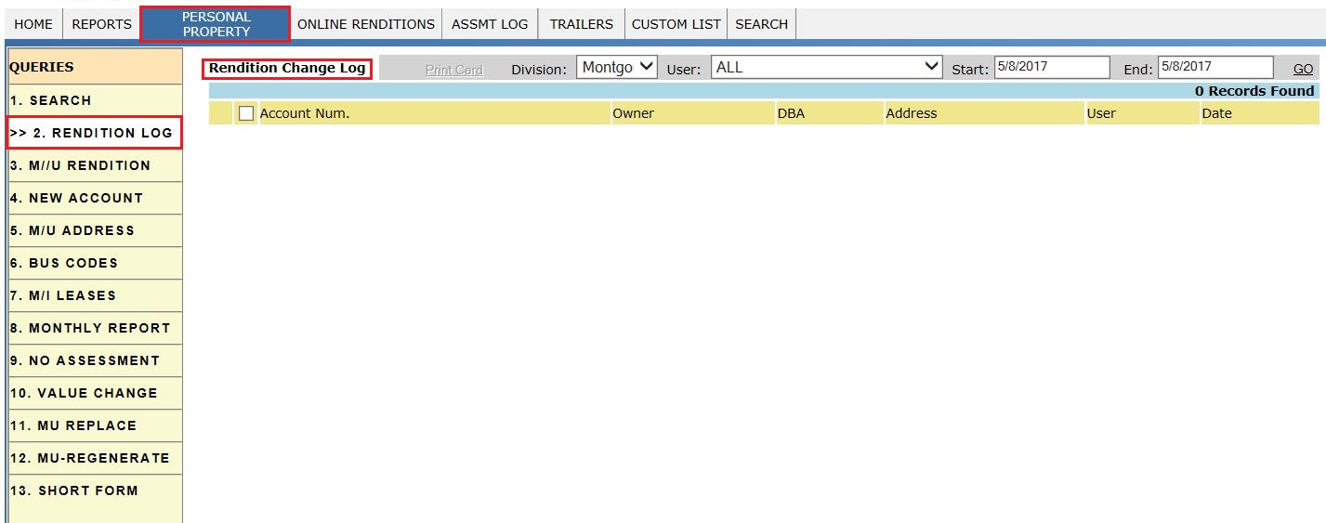1326x523 pixels.
Task: Click the 0 Records Found text
Action: point(1254,91)
